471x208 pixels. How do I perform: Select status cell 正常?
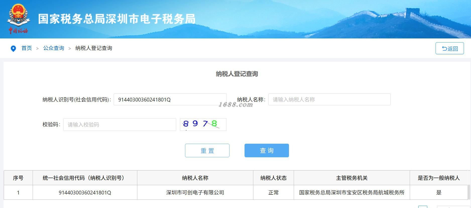tap(273, 192)
